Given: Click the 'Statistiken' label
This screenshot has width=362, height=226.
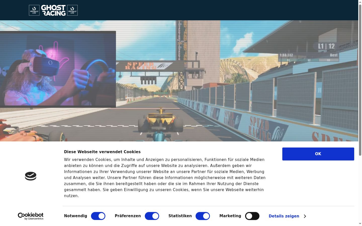Looking at the screenshot, I should (180, 216).
